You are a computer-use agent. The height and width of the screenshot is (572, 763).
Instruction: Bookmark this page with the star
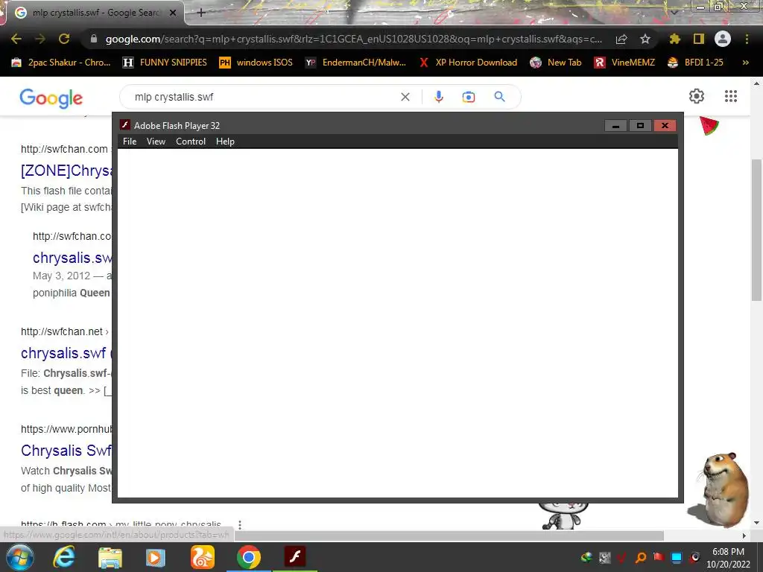[645, 39]
